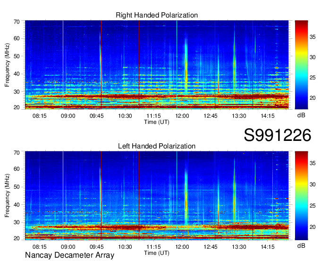Click the 09:45 tick on the lower time axis
The width and height of the screenshot is (321, 261).
96,247
